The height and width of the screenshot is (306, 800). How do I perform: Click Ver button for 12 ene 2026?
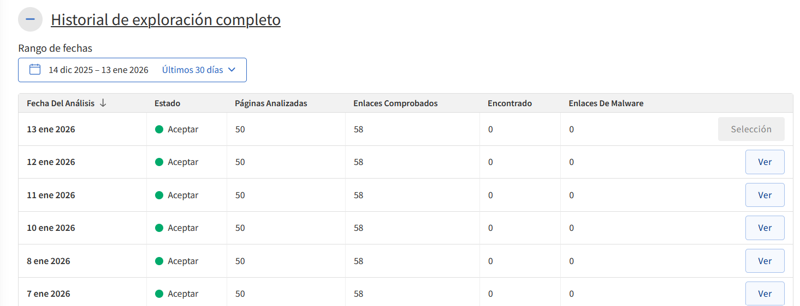click(x=765, y=162)
